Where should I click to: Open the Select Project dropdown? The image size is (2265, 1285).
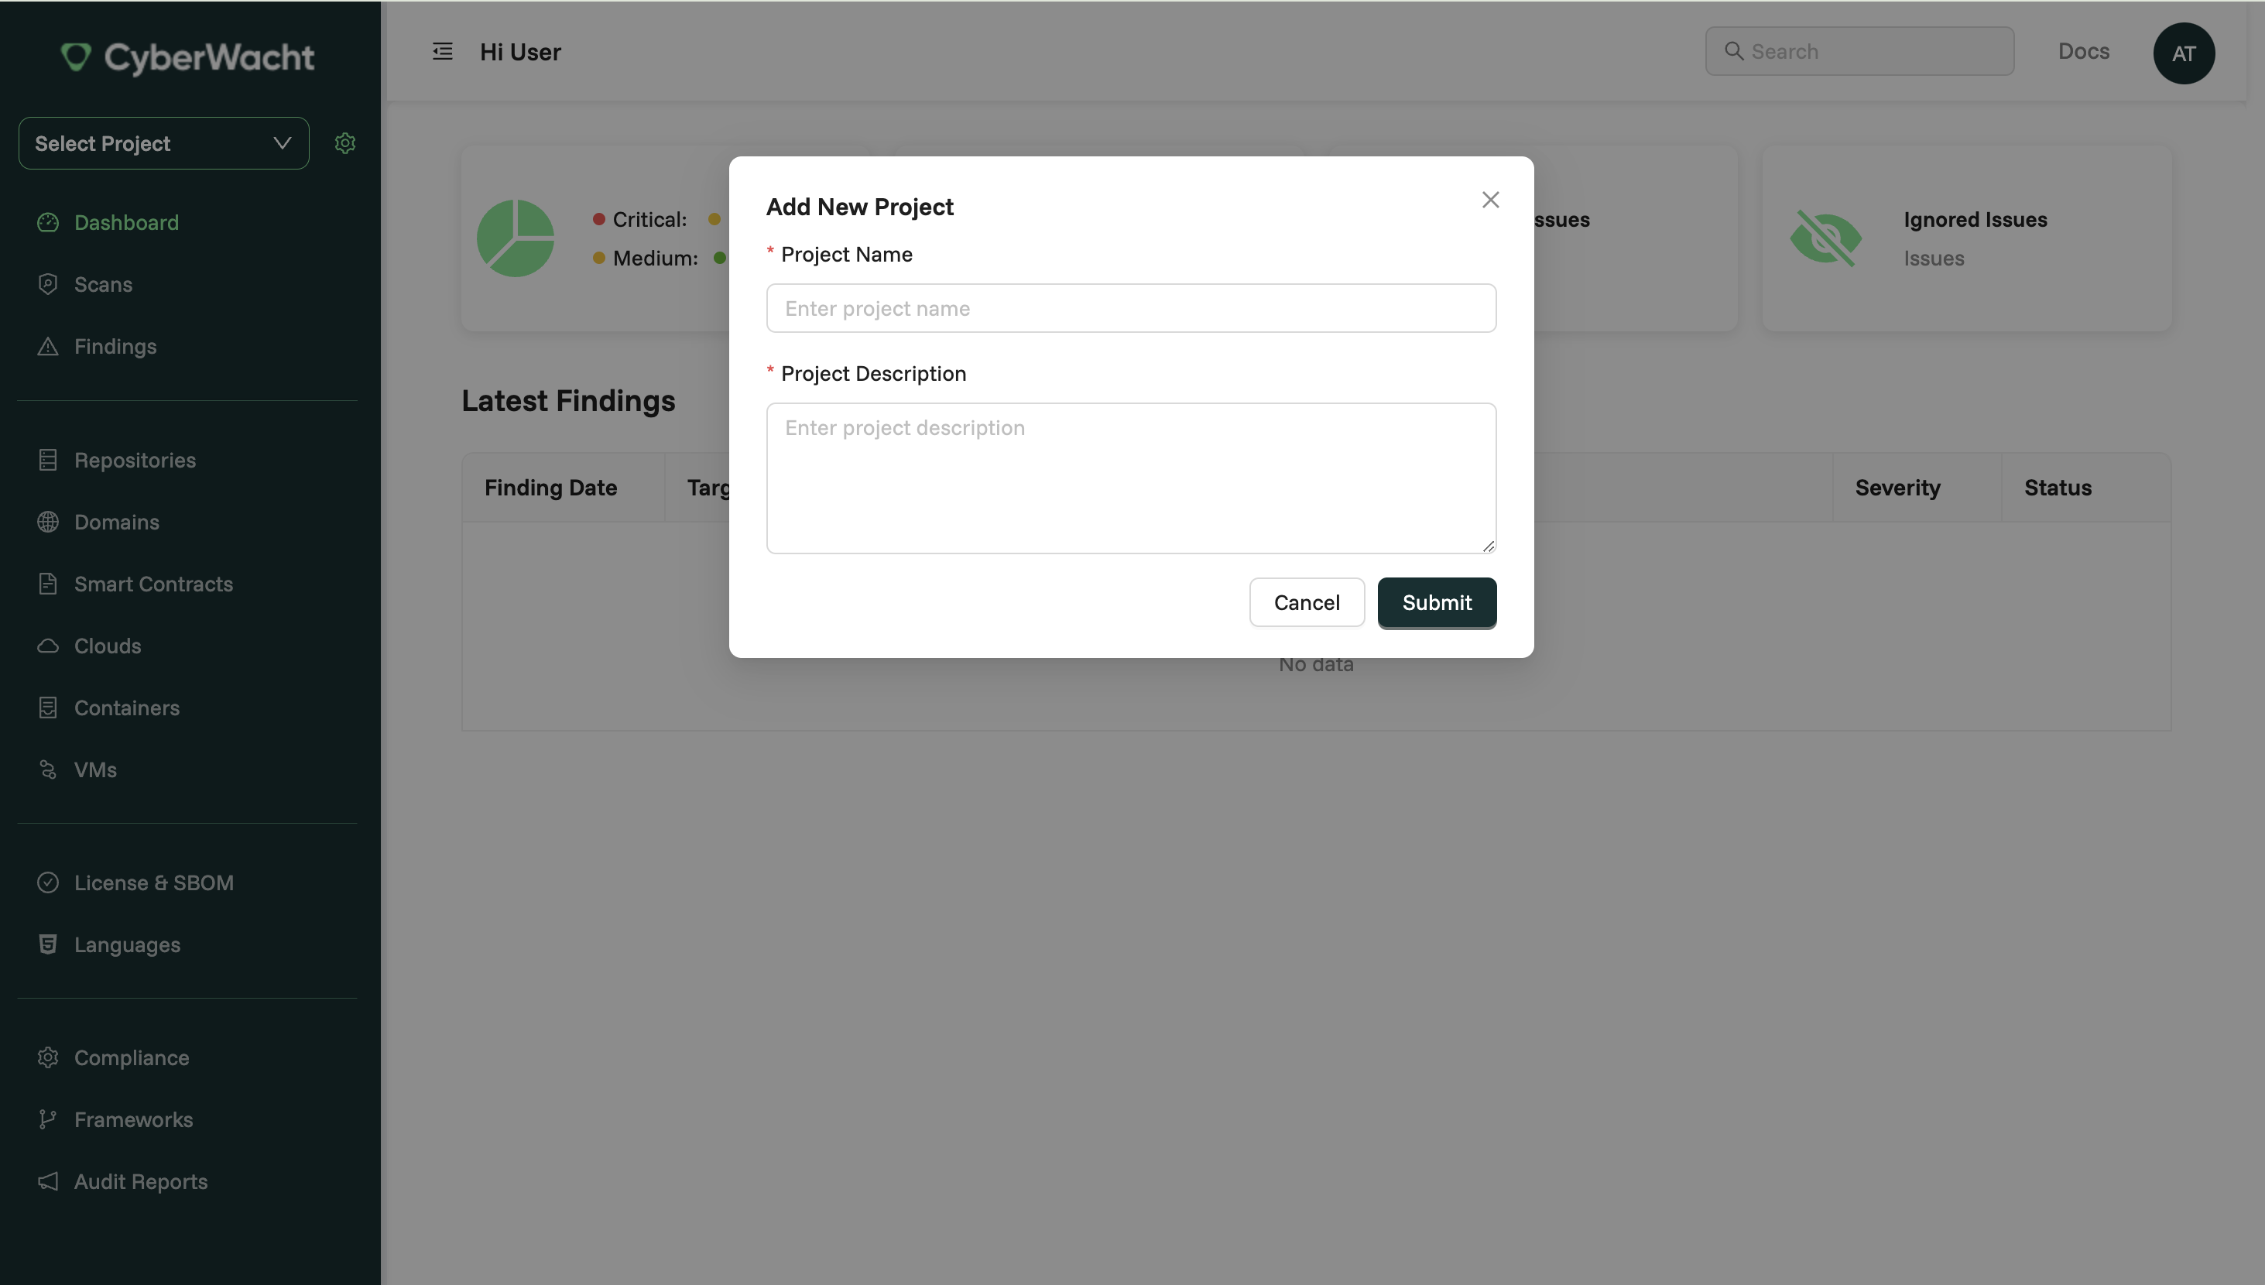click(x=163, y=143)
